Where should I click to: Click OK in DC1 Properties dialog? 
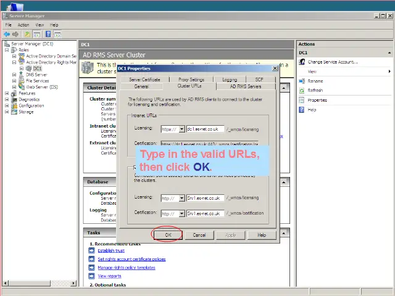[168, 235]
